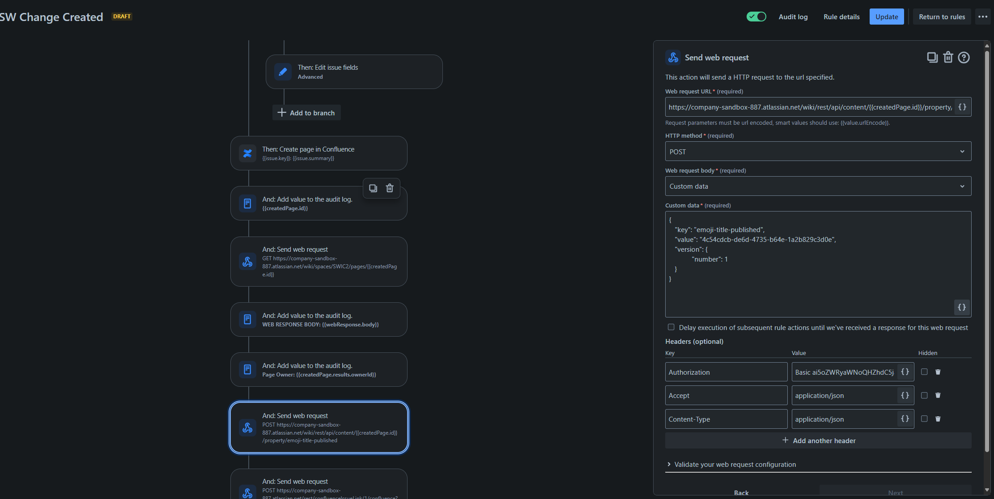Open the Web request body dropdown

[818, 186]
